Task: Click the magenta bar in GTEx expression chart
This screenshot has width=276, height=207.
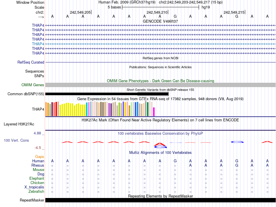Action: point(154,111)
